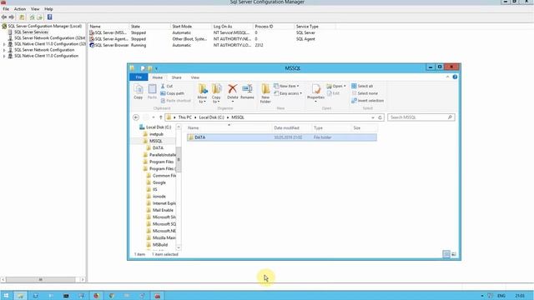534x300 pixels.
Task: Select the DATA folder in the file list
Action: coord(282,137)
